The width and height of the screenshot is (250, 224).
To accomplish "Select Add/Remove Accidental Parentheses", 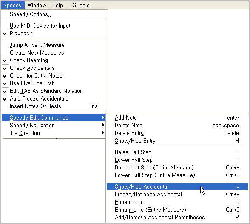I will (177, 218).
